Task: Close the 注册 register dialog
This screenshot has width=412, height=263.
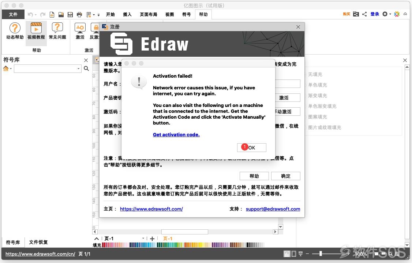Action: click(x=298, y=27)
